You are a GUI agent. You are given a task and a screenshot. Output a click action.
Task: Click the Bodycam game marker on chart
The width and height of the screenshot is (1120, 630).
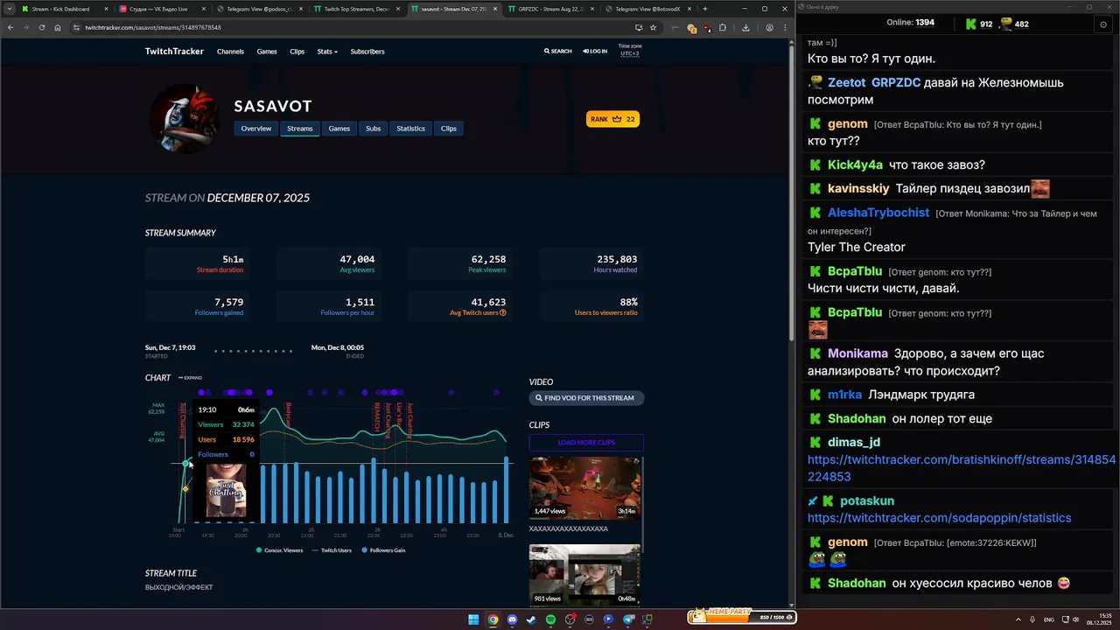click(x=289, y=414)
